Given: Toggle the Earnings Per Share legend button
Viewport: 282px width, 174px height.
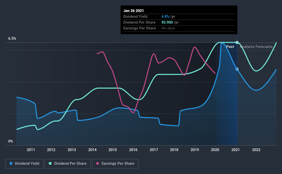Looking at the screenshot, I should 115,164.
